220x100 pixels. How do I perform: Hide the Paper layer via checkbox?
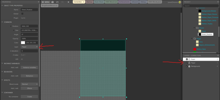click(187, 63)
